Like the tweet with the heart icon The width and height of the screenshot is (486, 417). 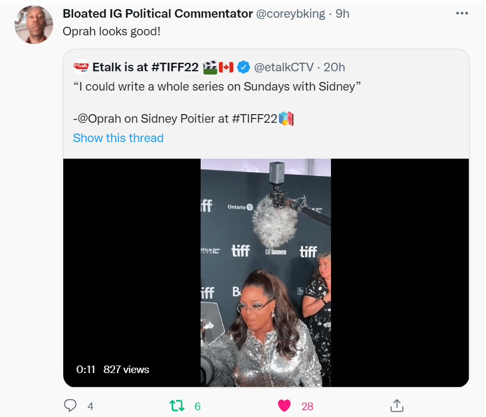pyautogui.click(x=285, y=406)
